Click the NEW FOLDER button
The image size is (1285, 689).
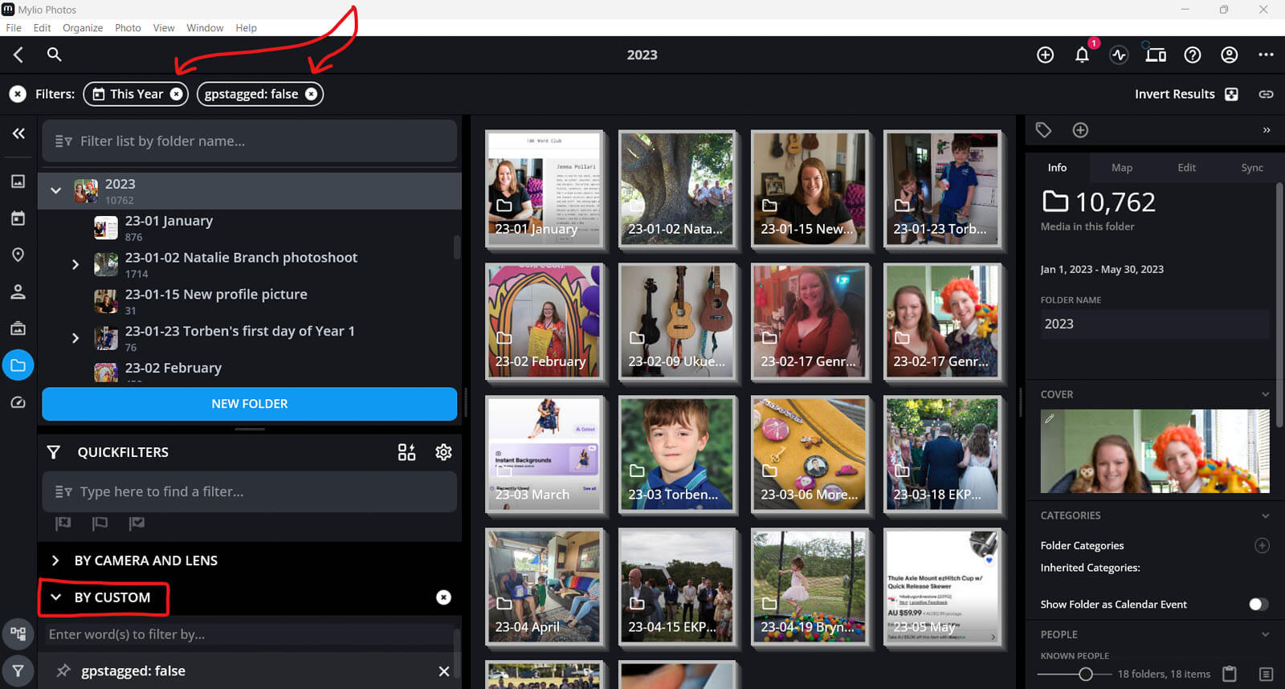[249, 404]
